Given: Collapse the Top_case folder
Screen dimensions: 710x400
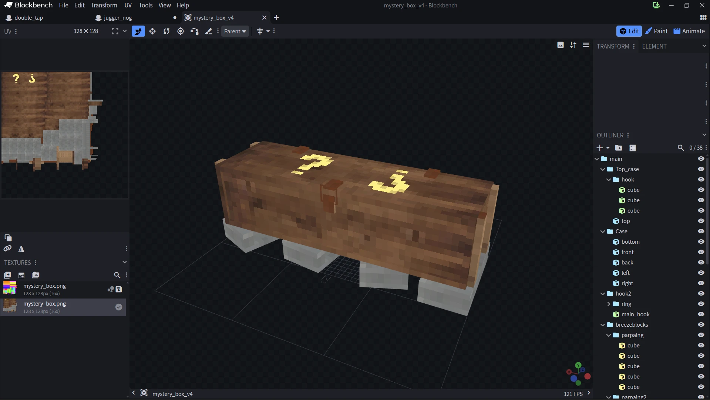Looking at the screenshot, I should click(x=603, y=169).
